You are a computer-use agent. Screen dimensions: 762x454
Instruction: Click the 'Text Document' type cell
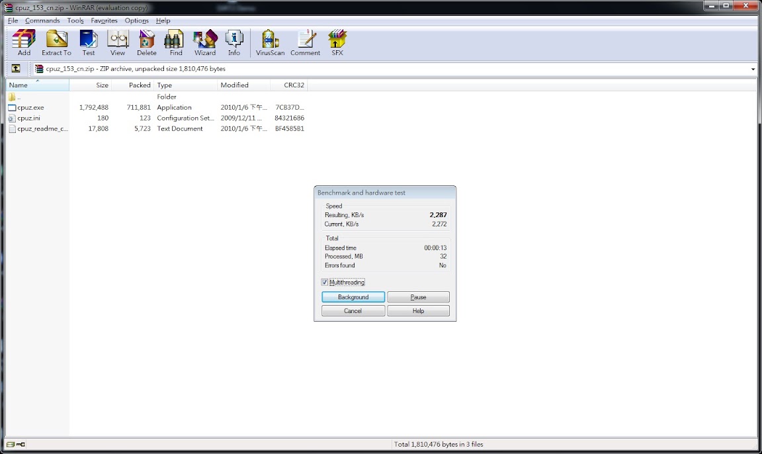[x=180, y=129]
